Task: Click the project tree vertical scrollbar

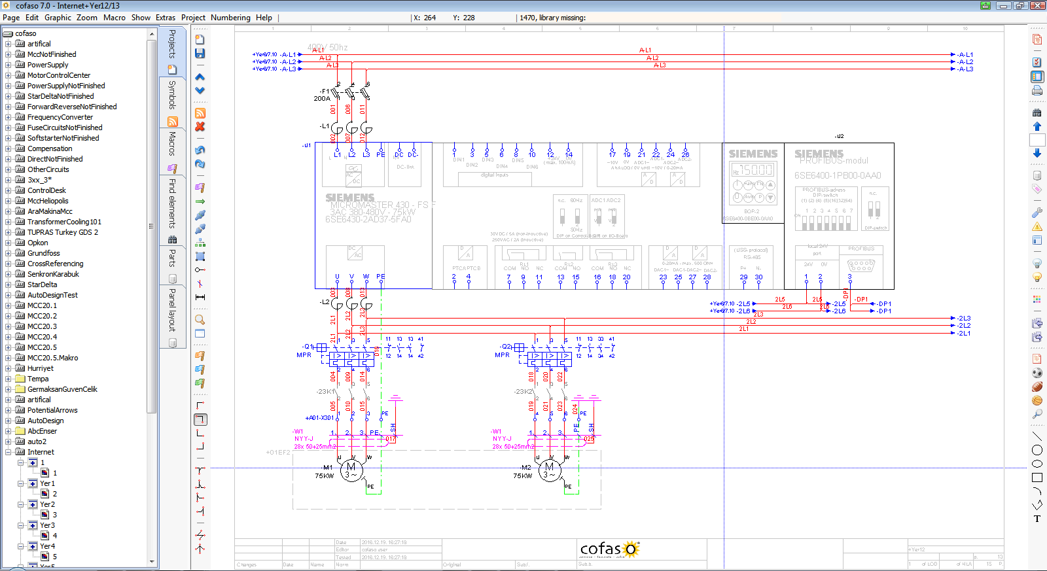Action: click(152, 226)
